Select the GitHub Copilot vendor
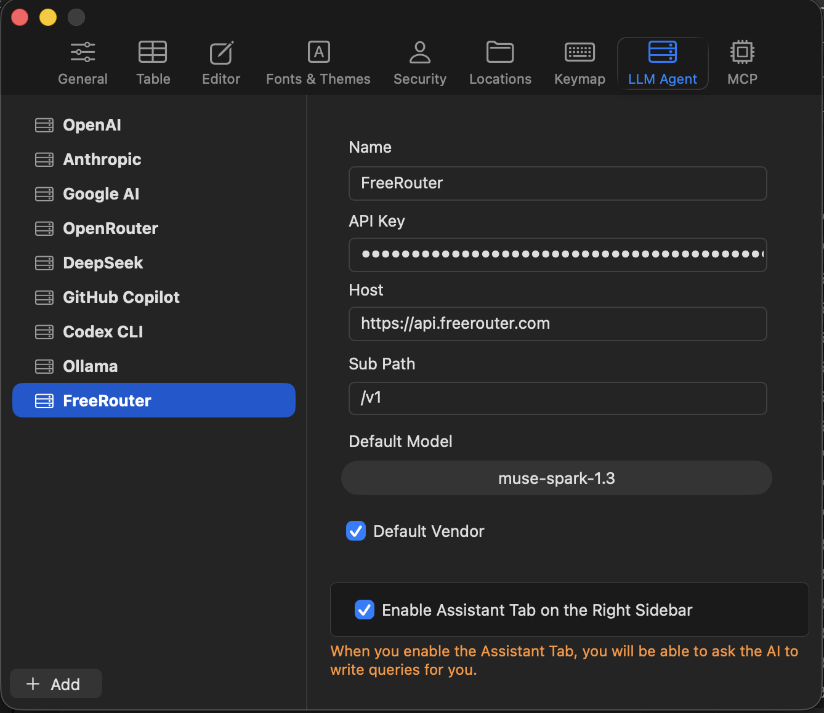This screenshot has height=713, width=824. [x=154, y=297]
